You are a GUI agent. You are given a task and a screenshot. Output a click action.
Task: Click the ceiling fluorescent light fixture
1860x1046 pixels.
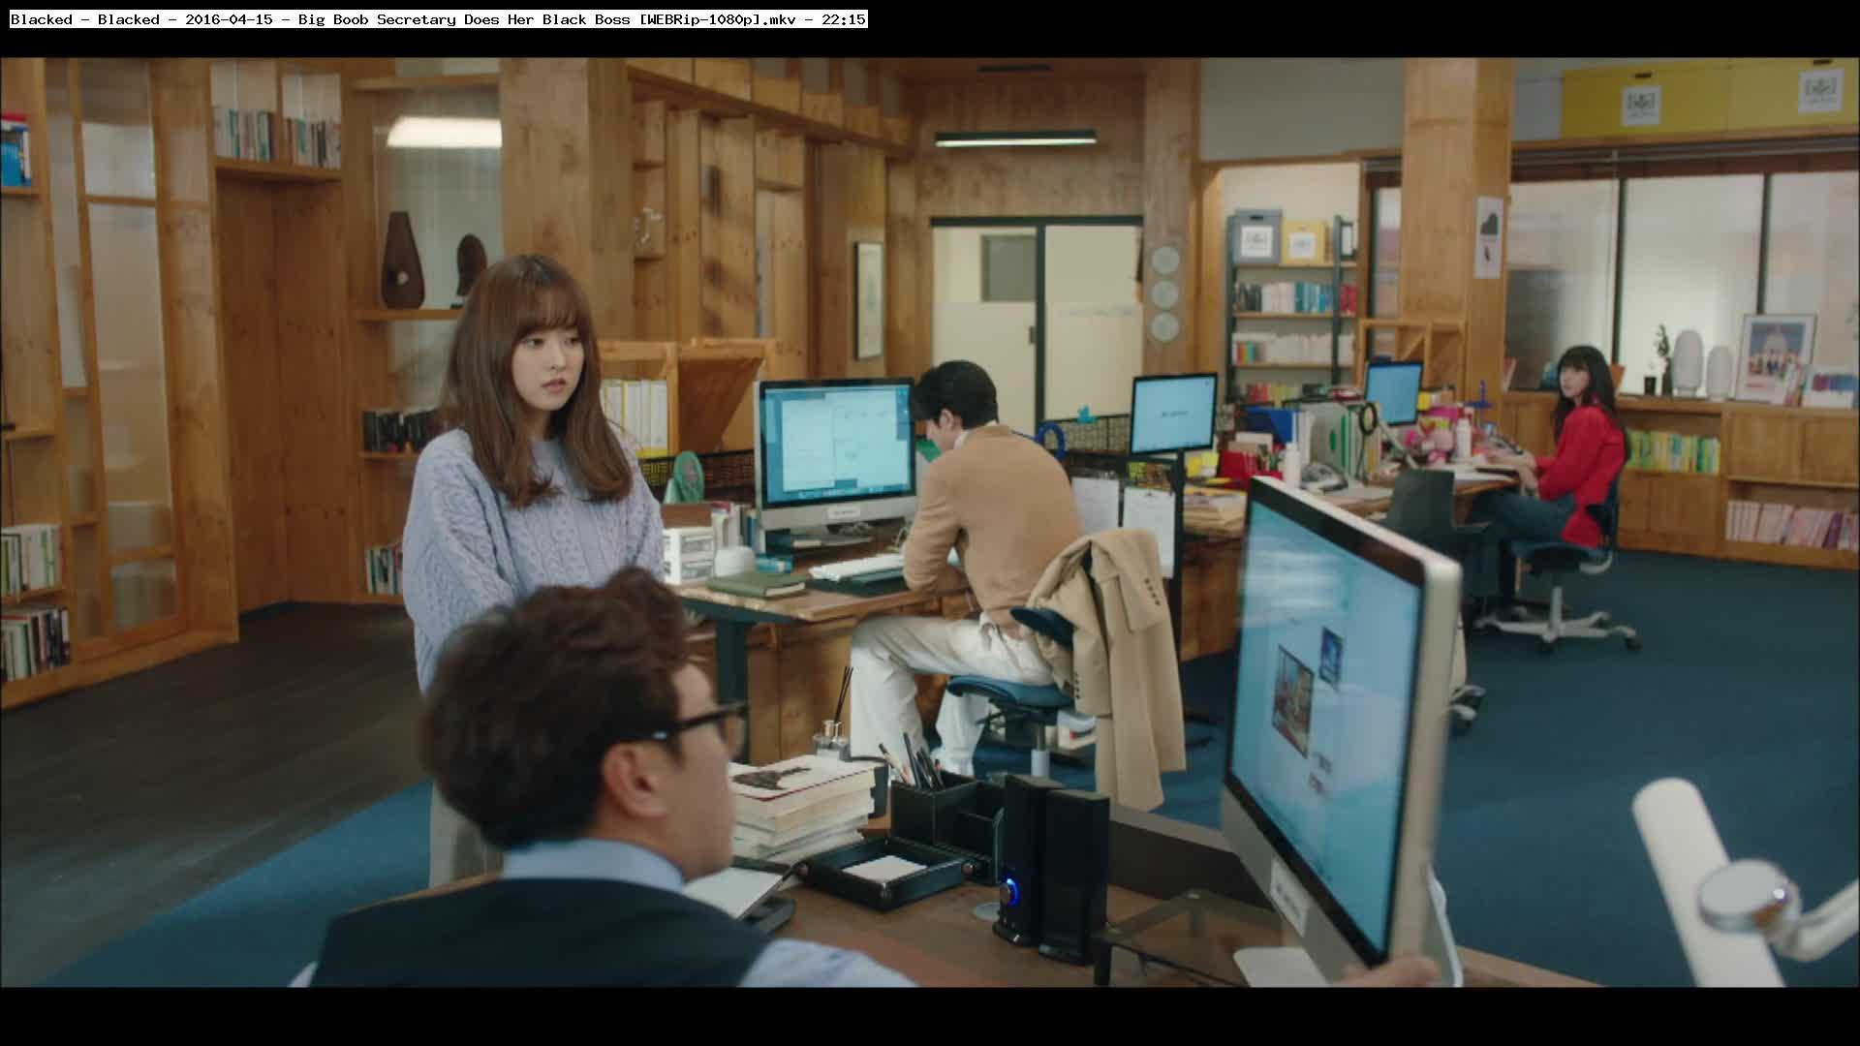point(1014,138)
